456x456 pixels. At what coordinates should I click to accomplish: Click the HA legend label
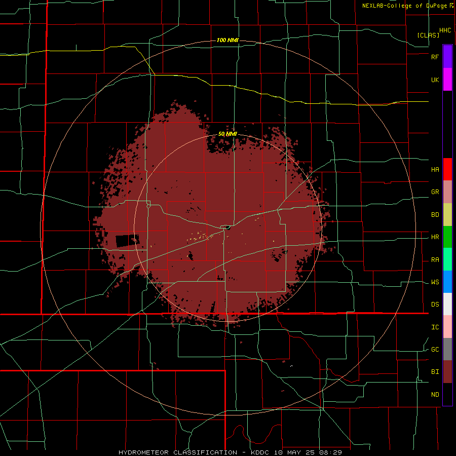pyautogui.click(x=435, y=170)
